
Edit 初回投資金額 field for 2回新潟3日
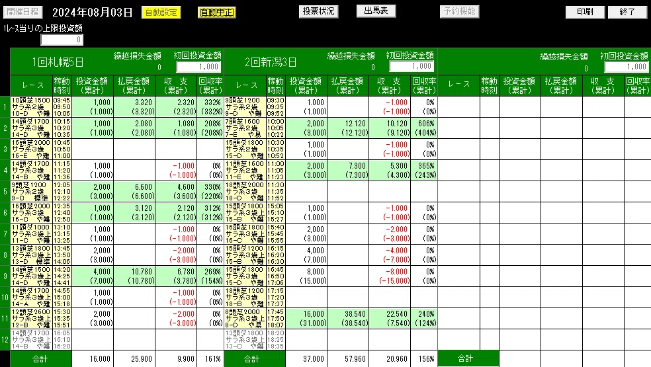point(412,66)
